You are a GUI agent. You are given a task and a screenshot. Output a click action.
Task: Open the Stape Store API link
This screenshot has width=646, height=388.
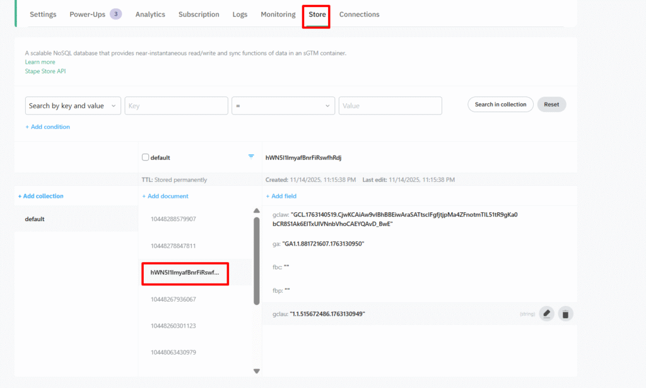45,71
